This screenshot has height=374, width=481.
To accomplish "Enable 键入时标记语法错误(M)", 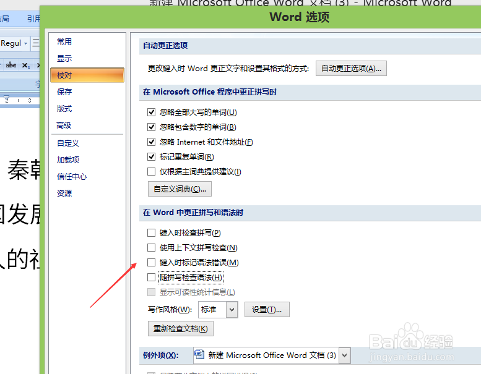I will (x=151, y=263).
